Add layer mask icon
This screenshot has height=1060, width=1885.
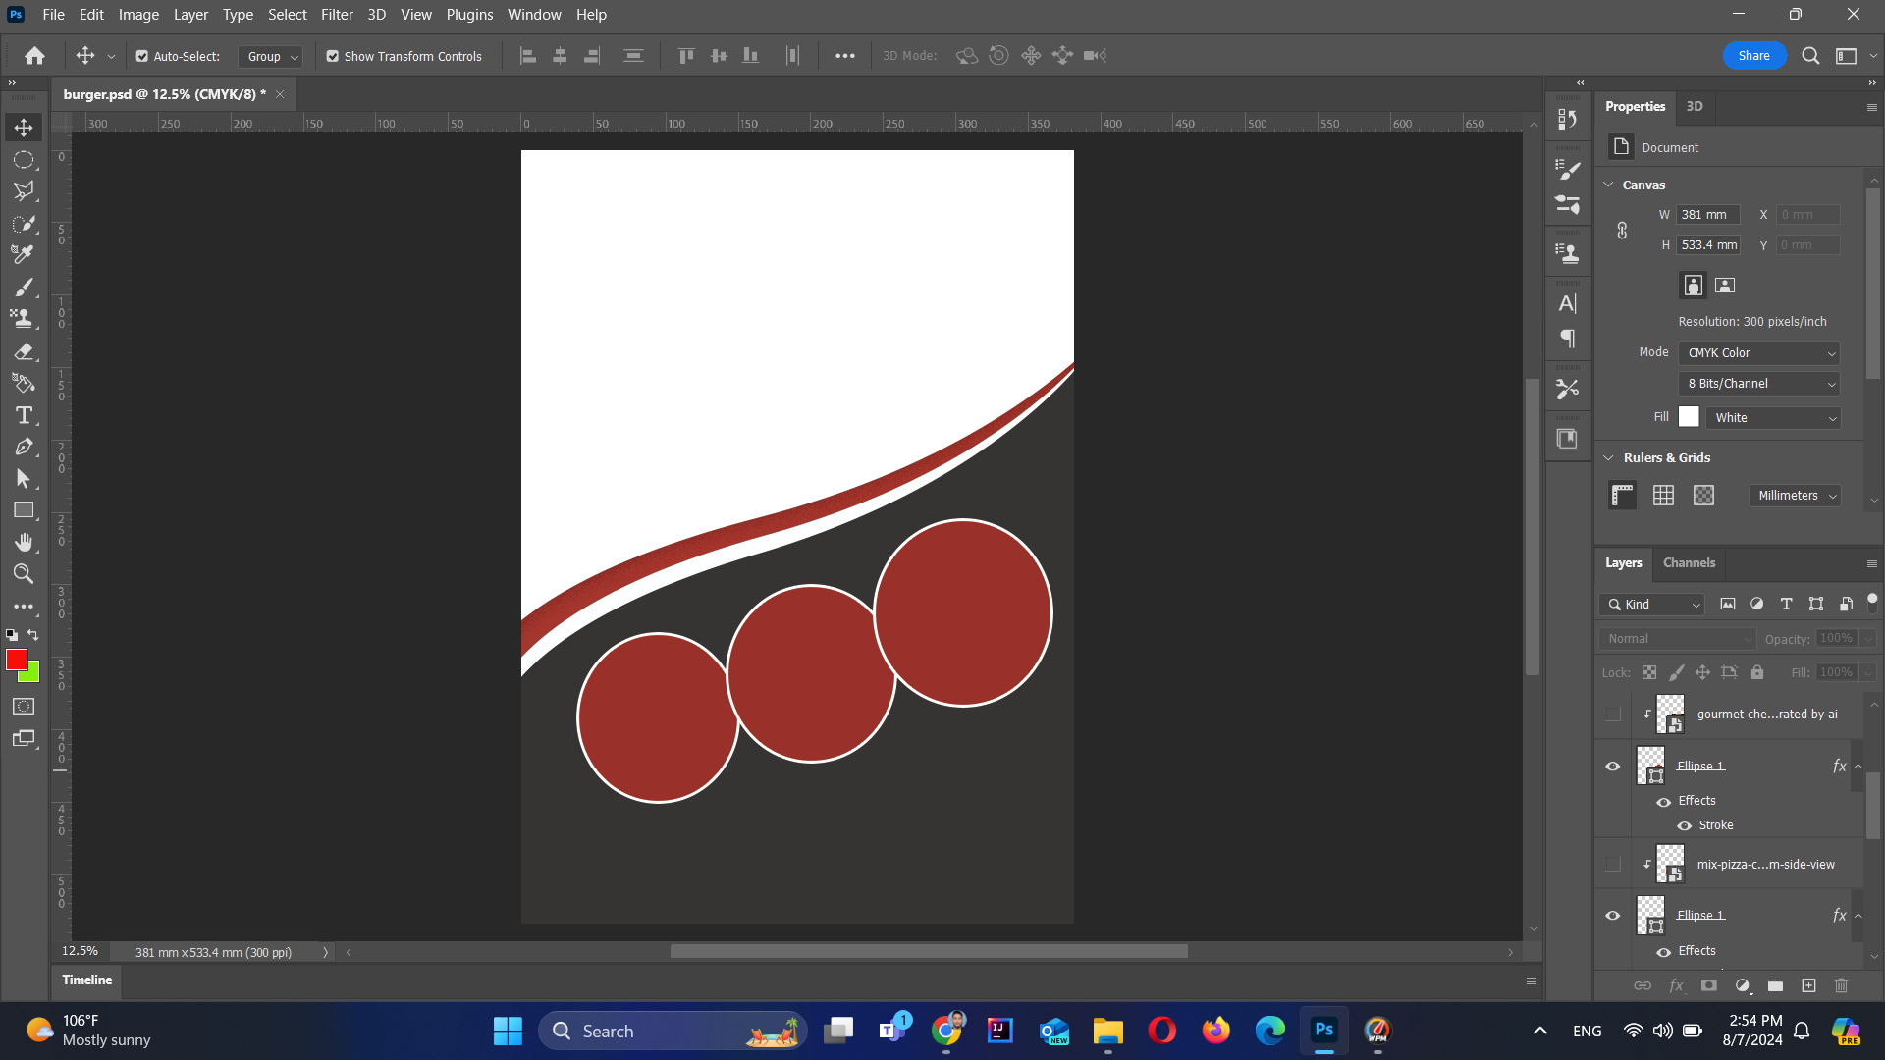pyautogui.click(x=1709, y=985)
